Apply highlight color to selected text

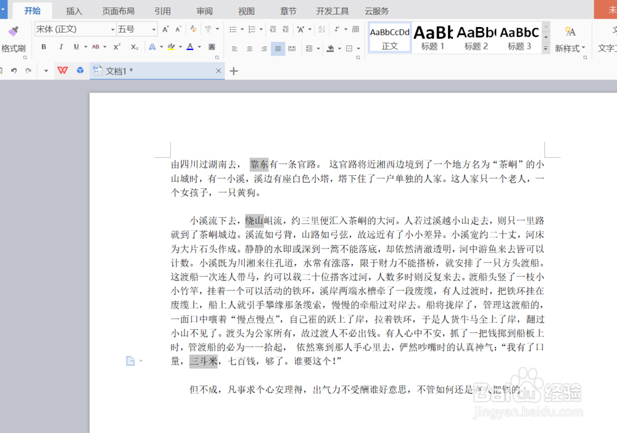(172, 46)
